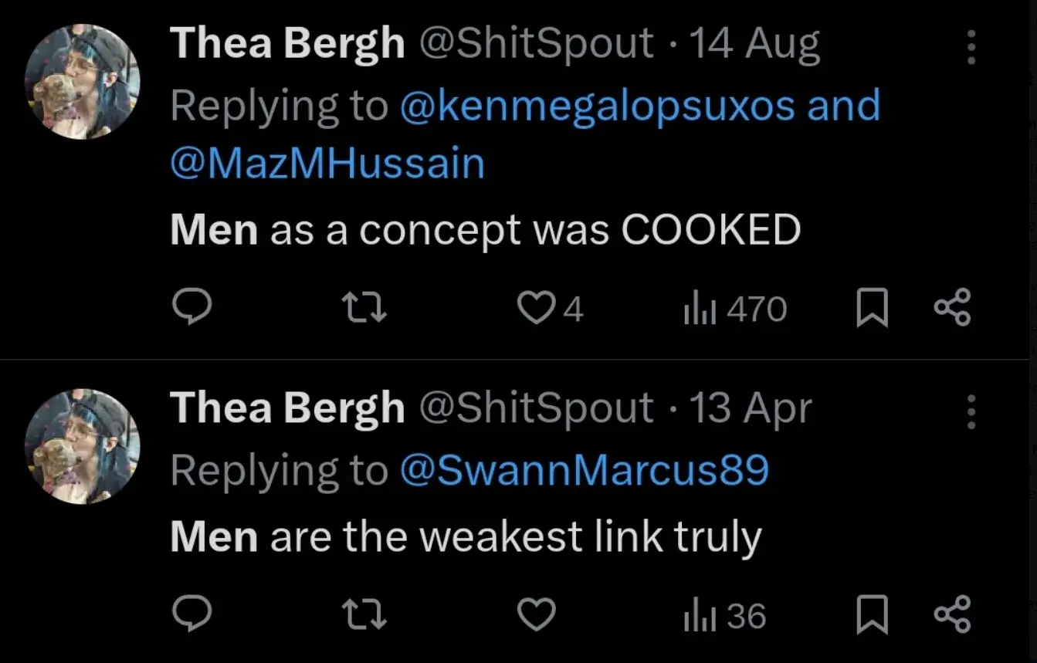The image size is (1037, 663).
Task: Open more options on 13 Apr tweet
Action: tap(971, 412)
